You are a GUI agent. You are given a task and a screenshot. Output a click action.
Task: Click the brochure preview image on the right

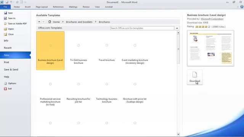(x=210, y=48)
